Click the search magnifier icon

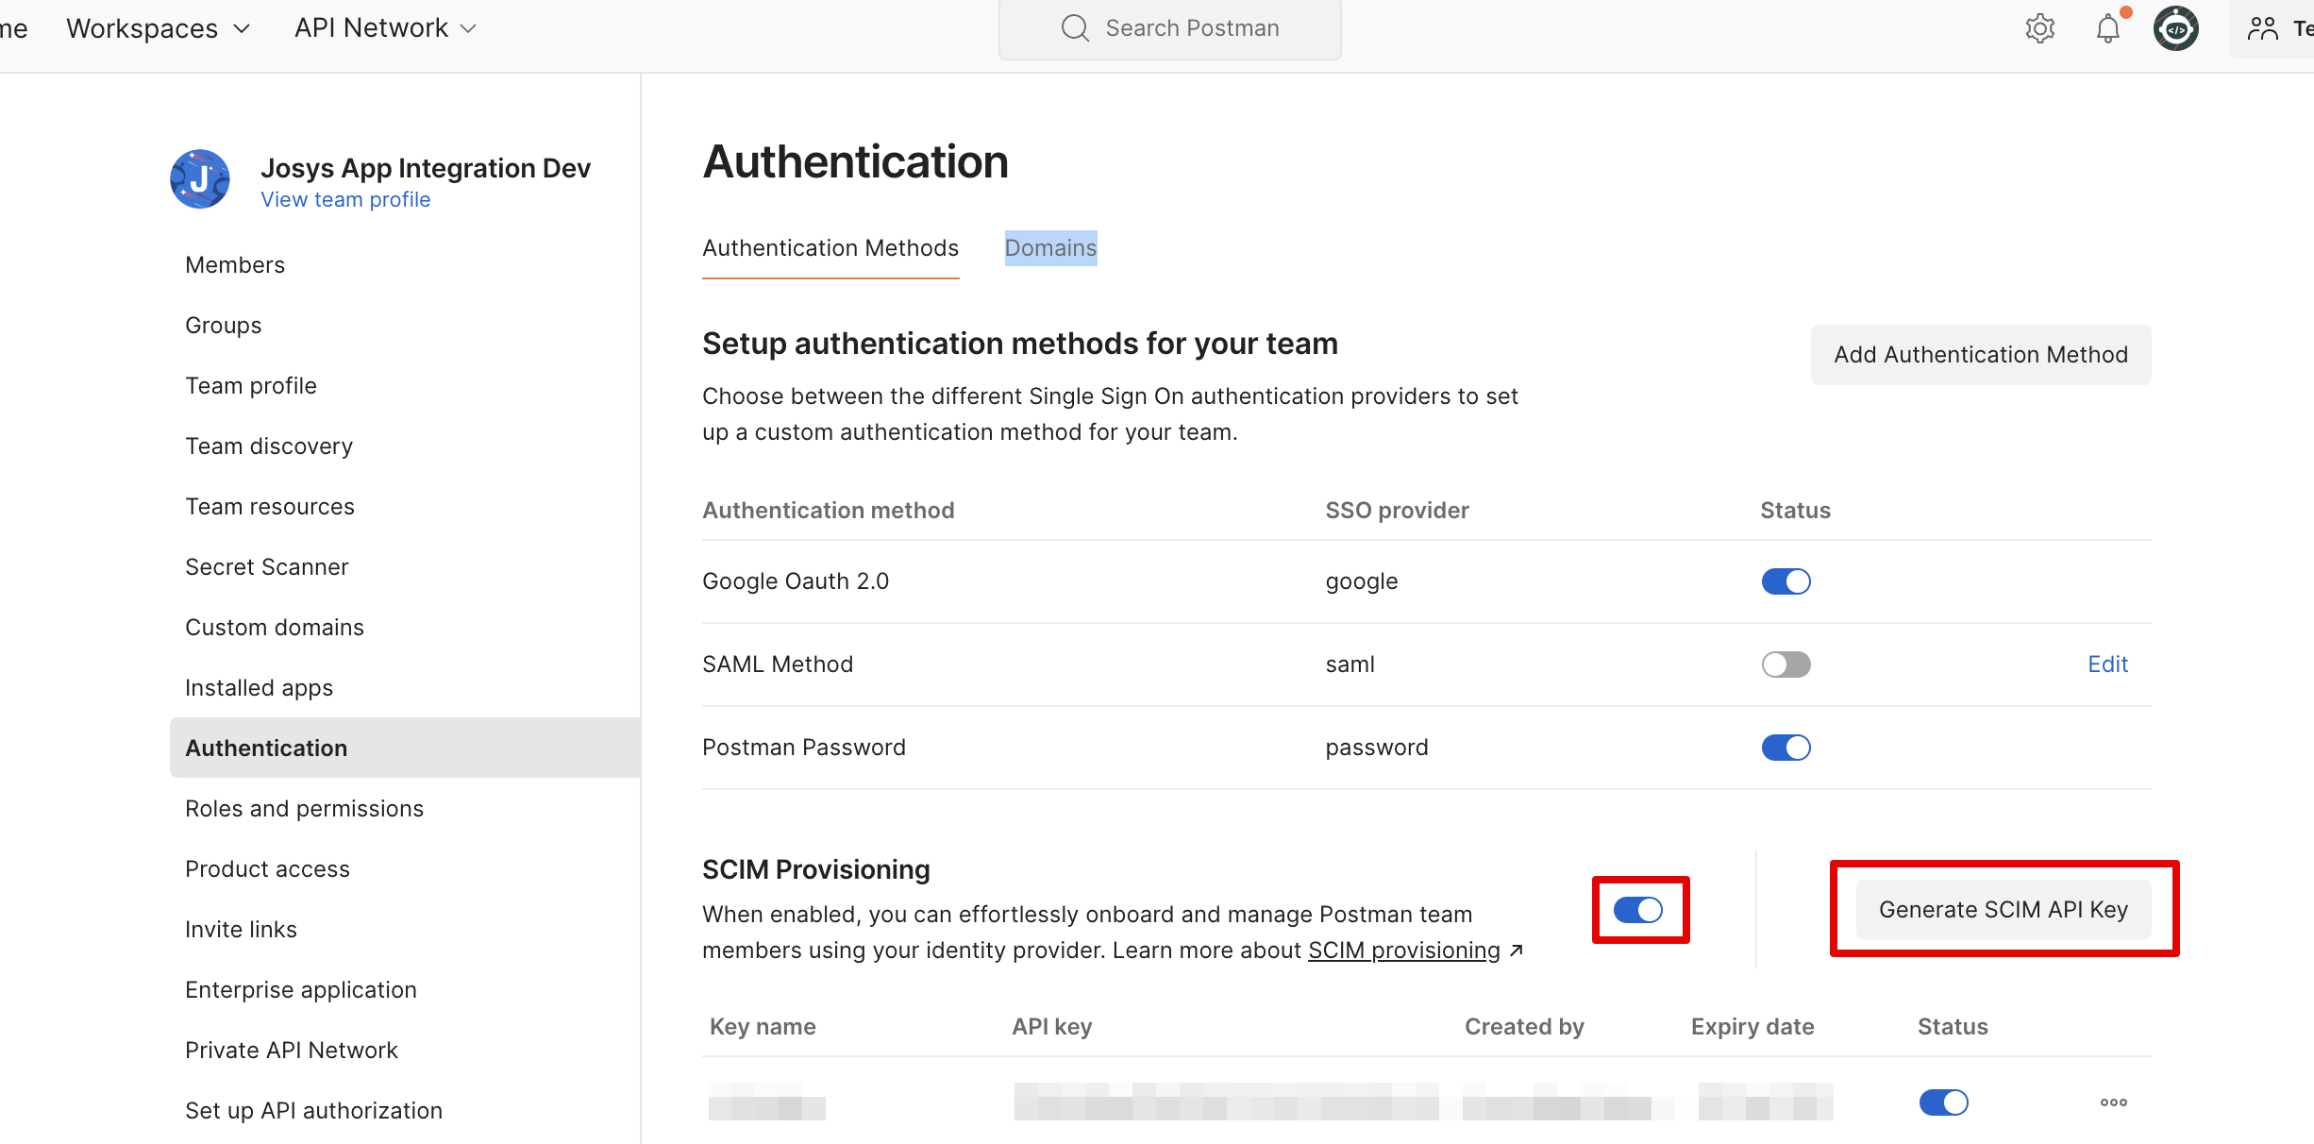[x=1075, y=28]
